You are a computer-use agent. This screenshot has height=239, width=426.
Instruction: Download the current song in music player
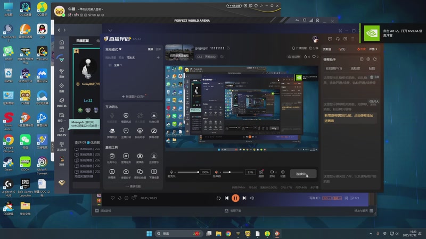click(x=119, y=198)
